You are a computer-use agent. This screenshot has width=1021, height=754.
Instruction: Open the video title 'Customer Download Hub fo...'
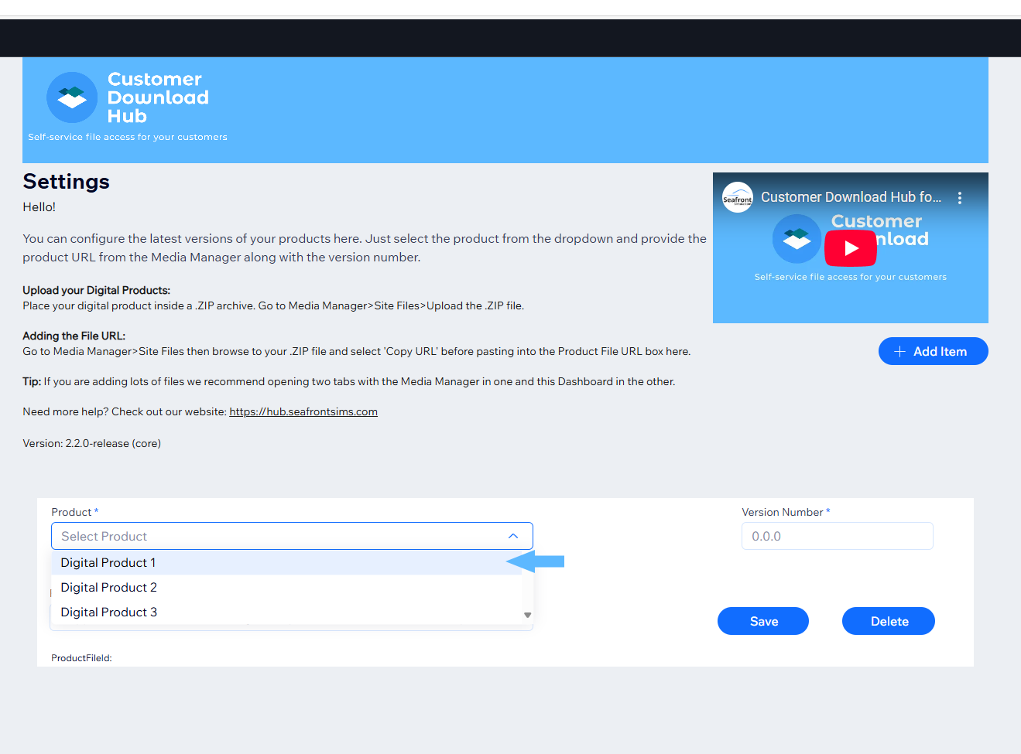tap(851, 197)
